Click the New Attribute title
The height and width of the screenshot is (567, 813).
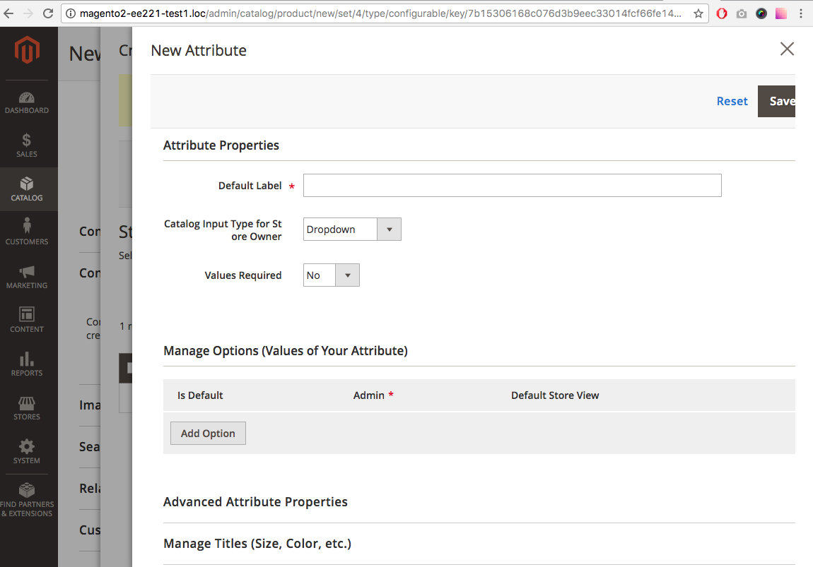tap(199, 51)
